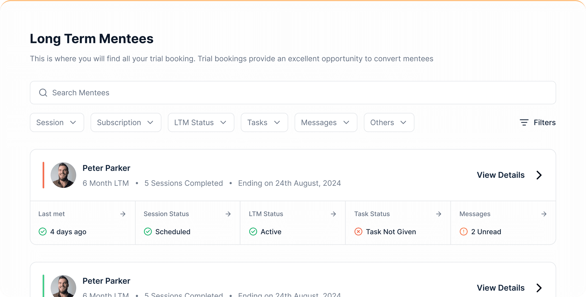Open the Tasks filter dropdown

[x=264, y=122]
